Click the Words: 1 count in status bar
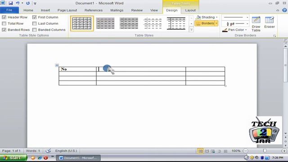The image size is (288, 162). click(x=33, y=151)
